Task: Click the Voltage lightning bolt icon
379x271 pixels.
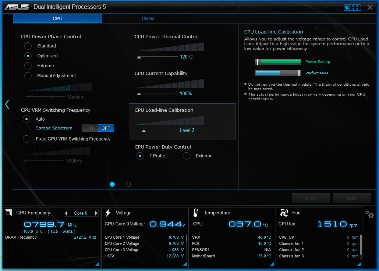Action: [x=108, y=213]
